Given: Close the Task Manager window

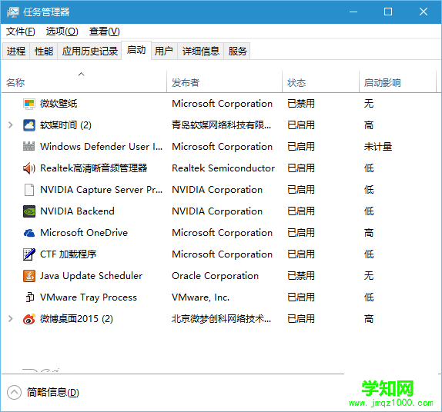Looking at the screenshot, I should pyautogui.click(x=423, y=12).
